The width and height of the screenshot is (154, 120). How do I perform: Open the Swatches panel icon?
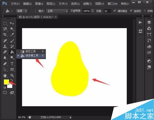149,52
